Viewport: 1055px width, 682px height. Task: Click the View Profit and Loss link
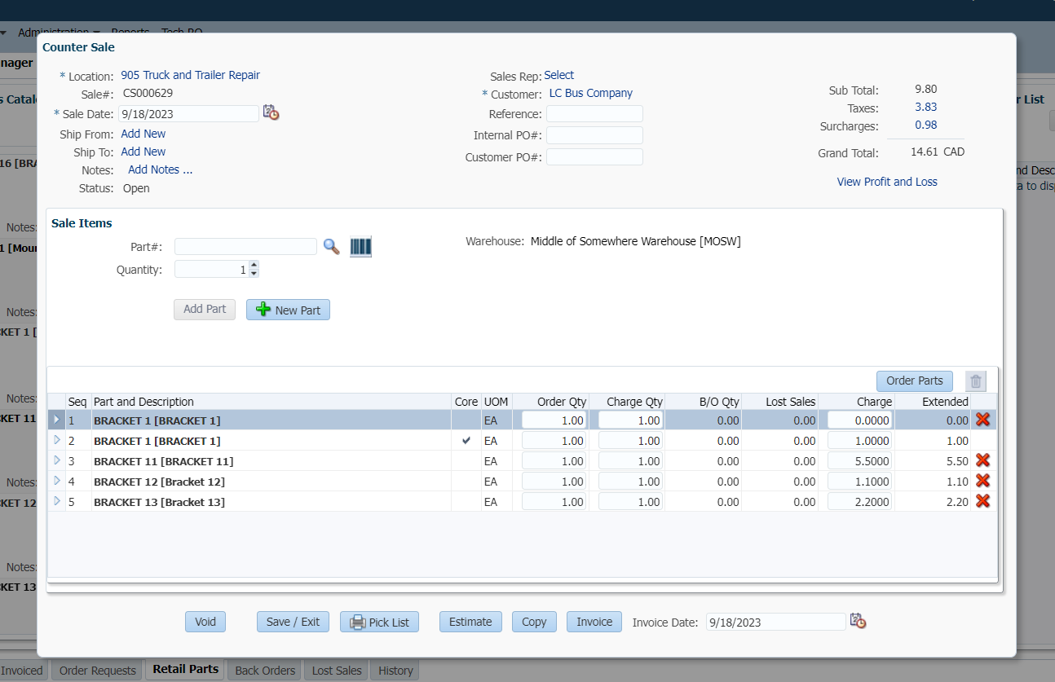click(886, 182)
